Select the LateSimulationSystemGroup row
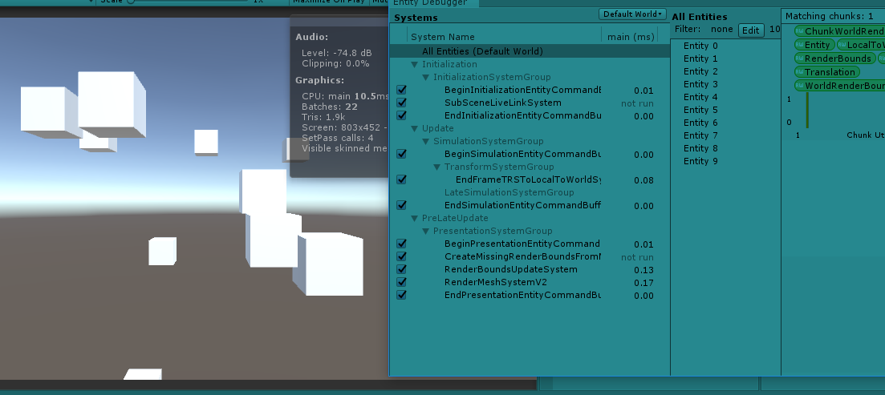Image resolution: width=885 pixels, height=395 pixels. point(530,193)
